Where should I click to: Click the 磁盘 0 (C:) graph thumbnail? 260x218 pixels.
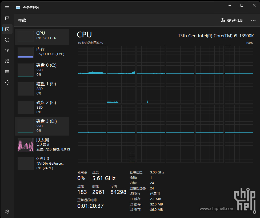(26, 70)
